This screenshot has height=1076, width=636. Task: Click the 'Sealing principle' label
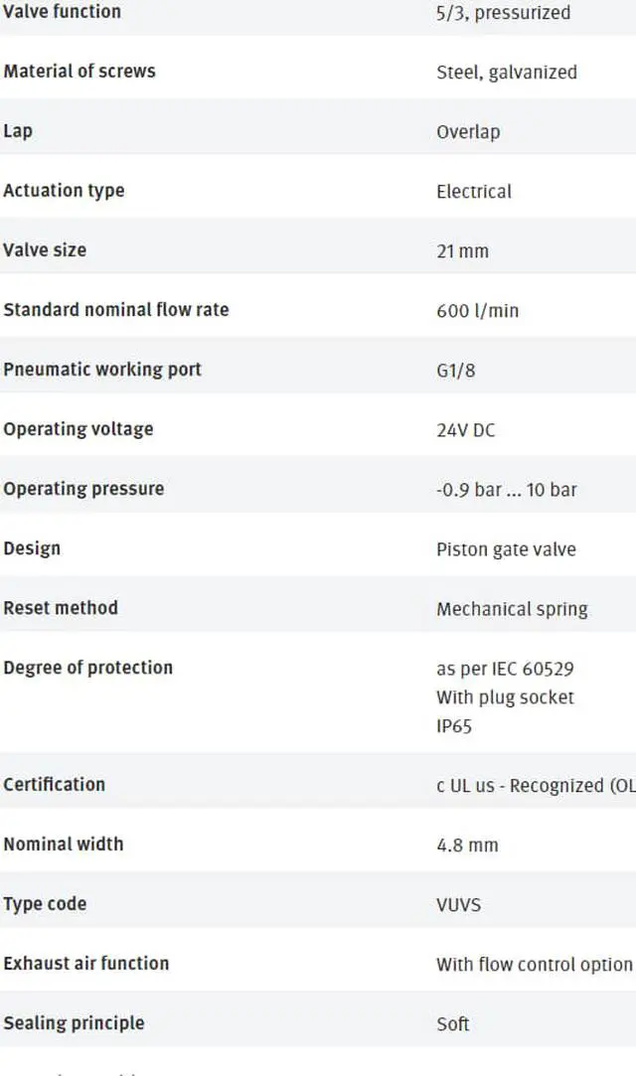74,1022
